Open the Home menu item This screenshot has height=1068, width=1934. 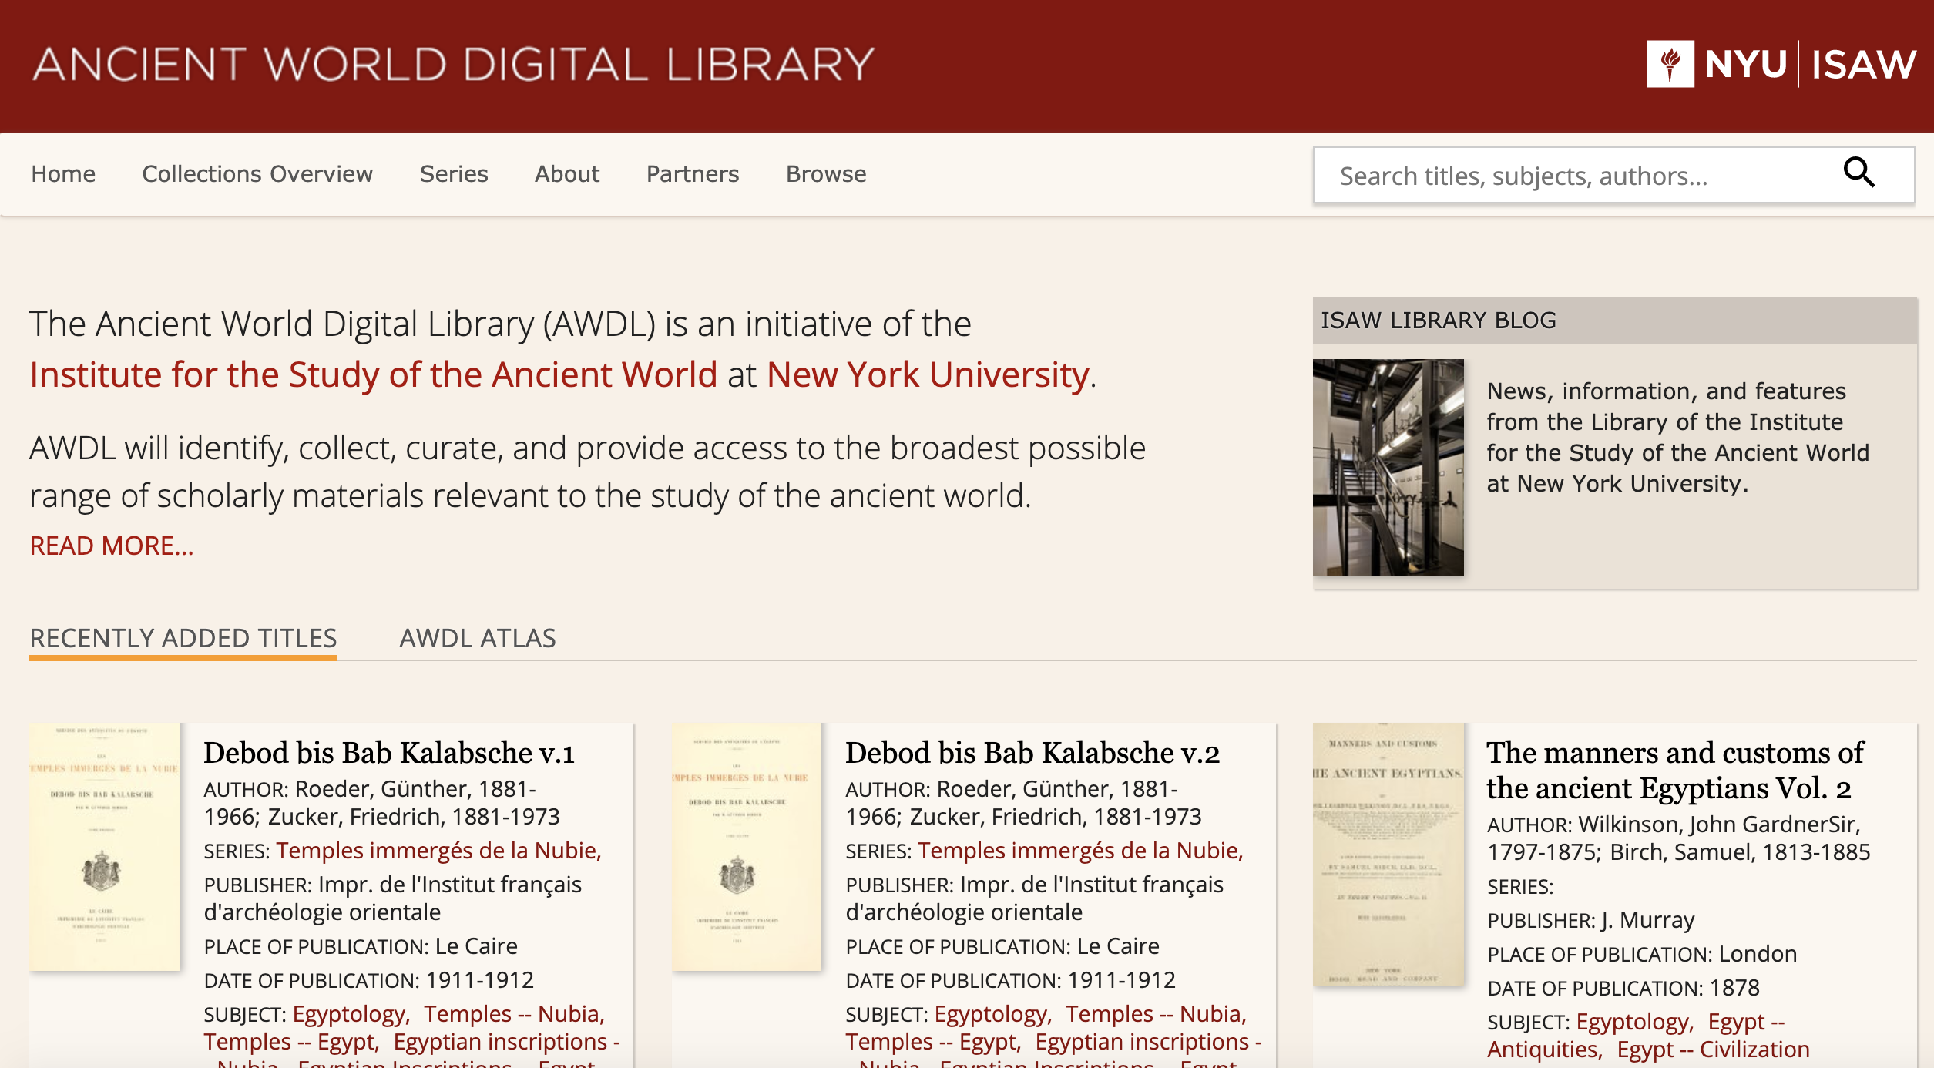(63, 173)
